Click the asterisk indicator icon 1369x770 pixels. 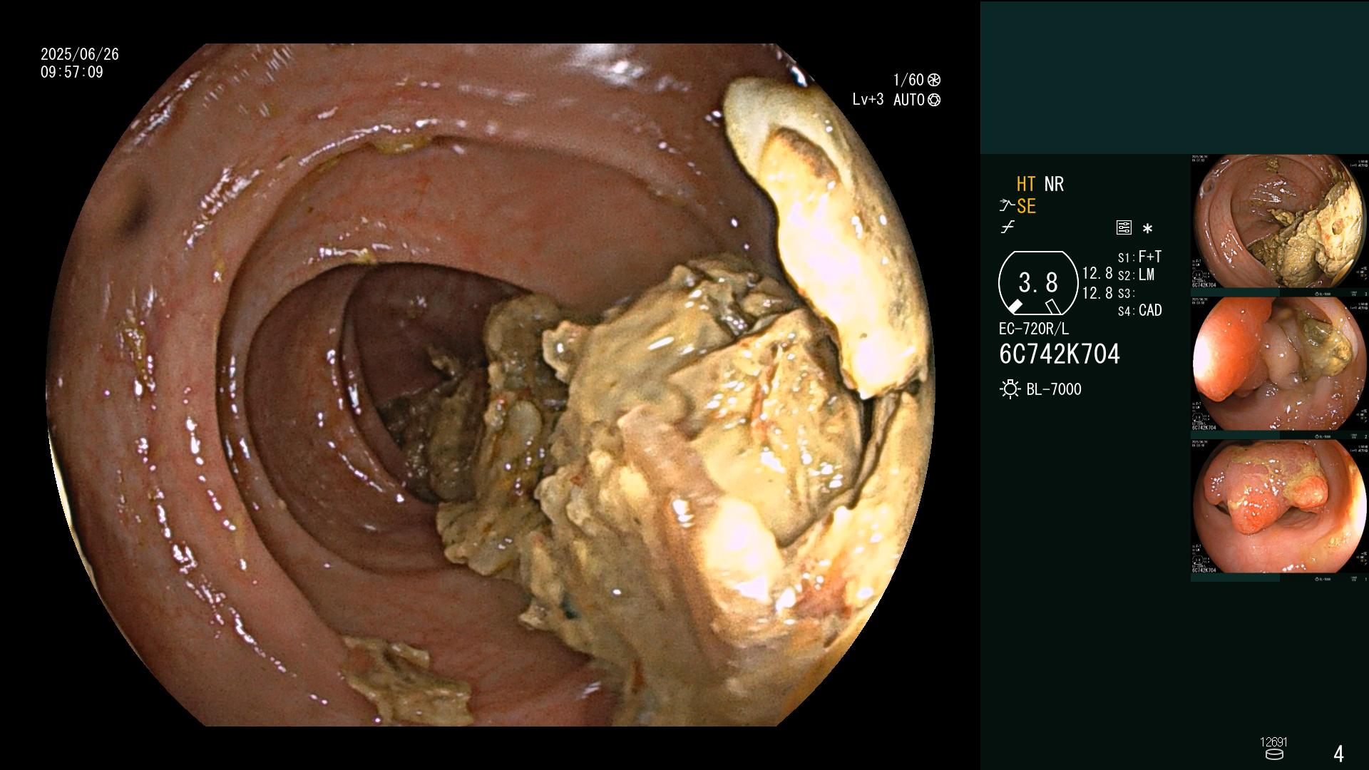(1147, 229)
